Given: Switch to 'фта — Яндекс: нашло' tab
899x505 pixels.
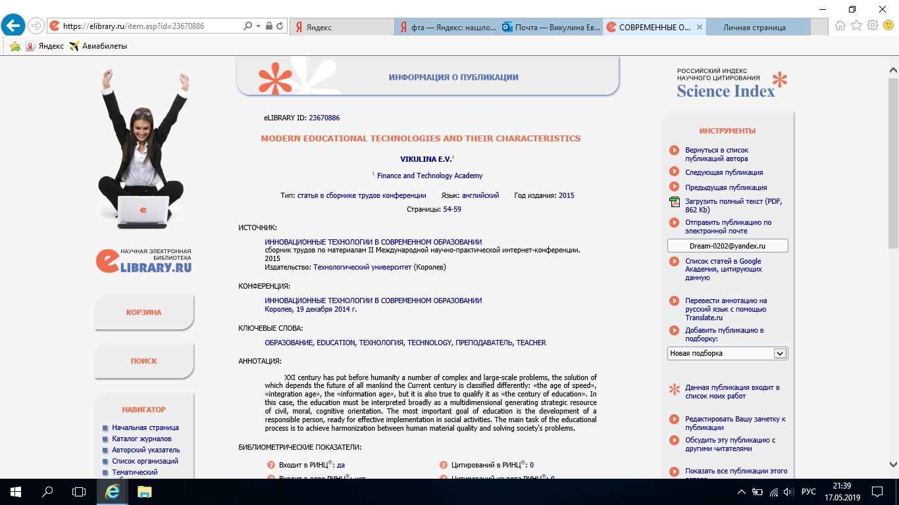Looking at the screenshot, I should pos(446,27).
